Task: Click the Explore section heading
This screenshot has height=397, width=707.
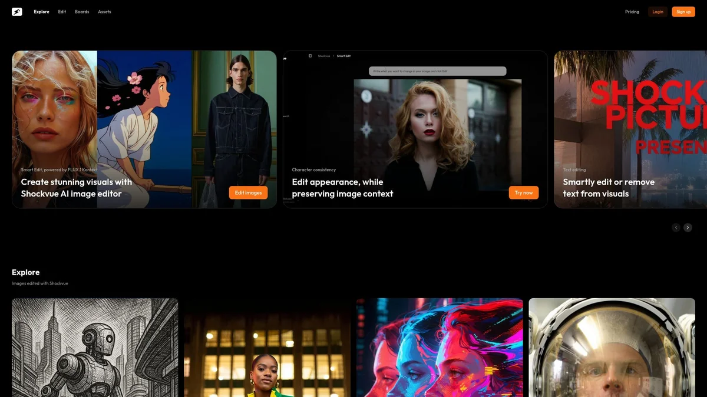Action: point(26,272)
